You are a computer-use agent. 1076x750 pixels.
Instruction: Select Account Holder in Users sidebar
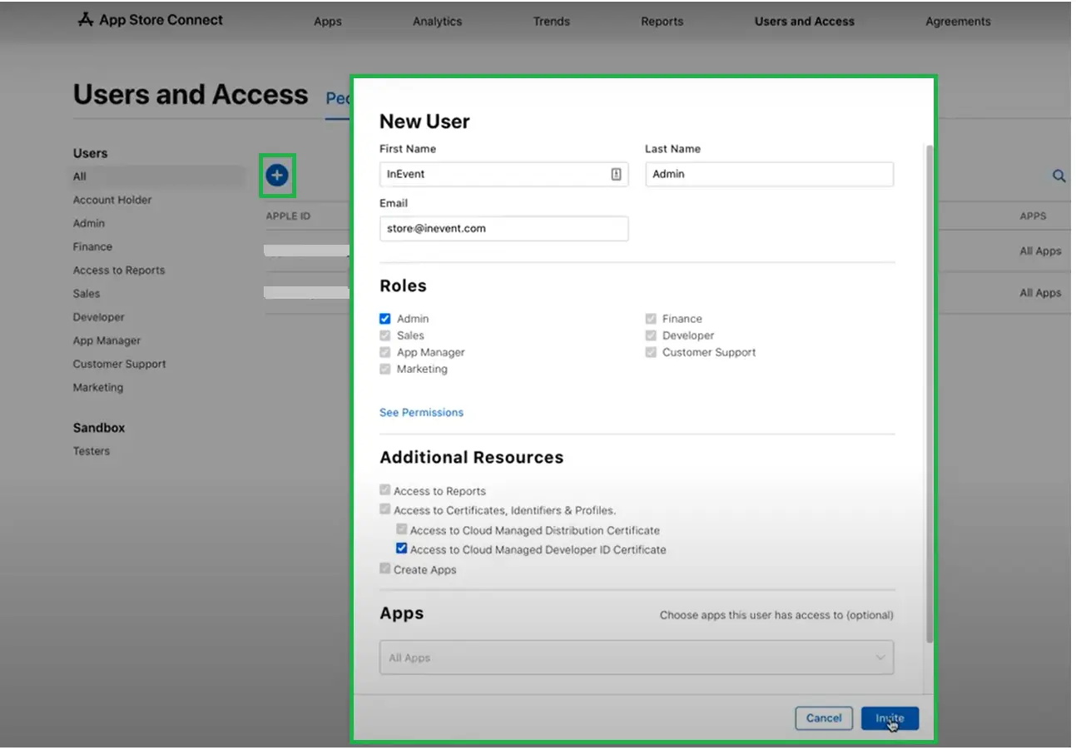click(112, 200)
